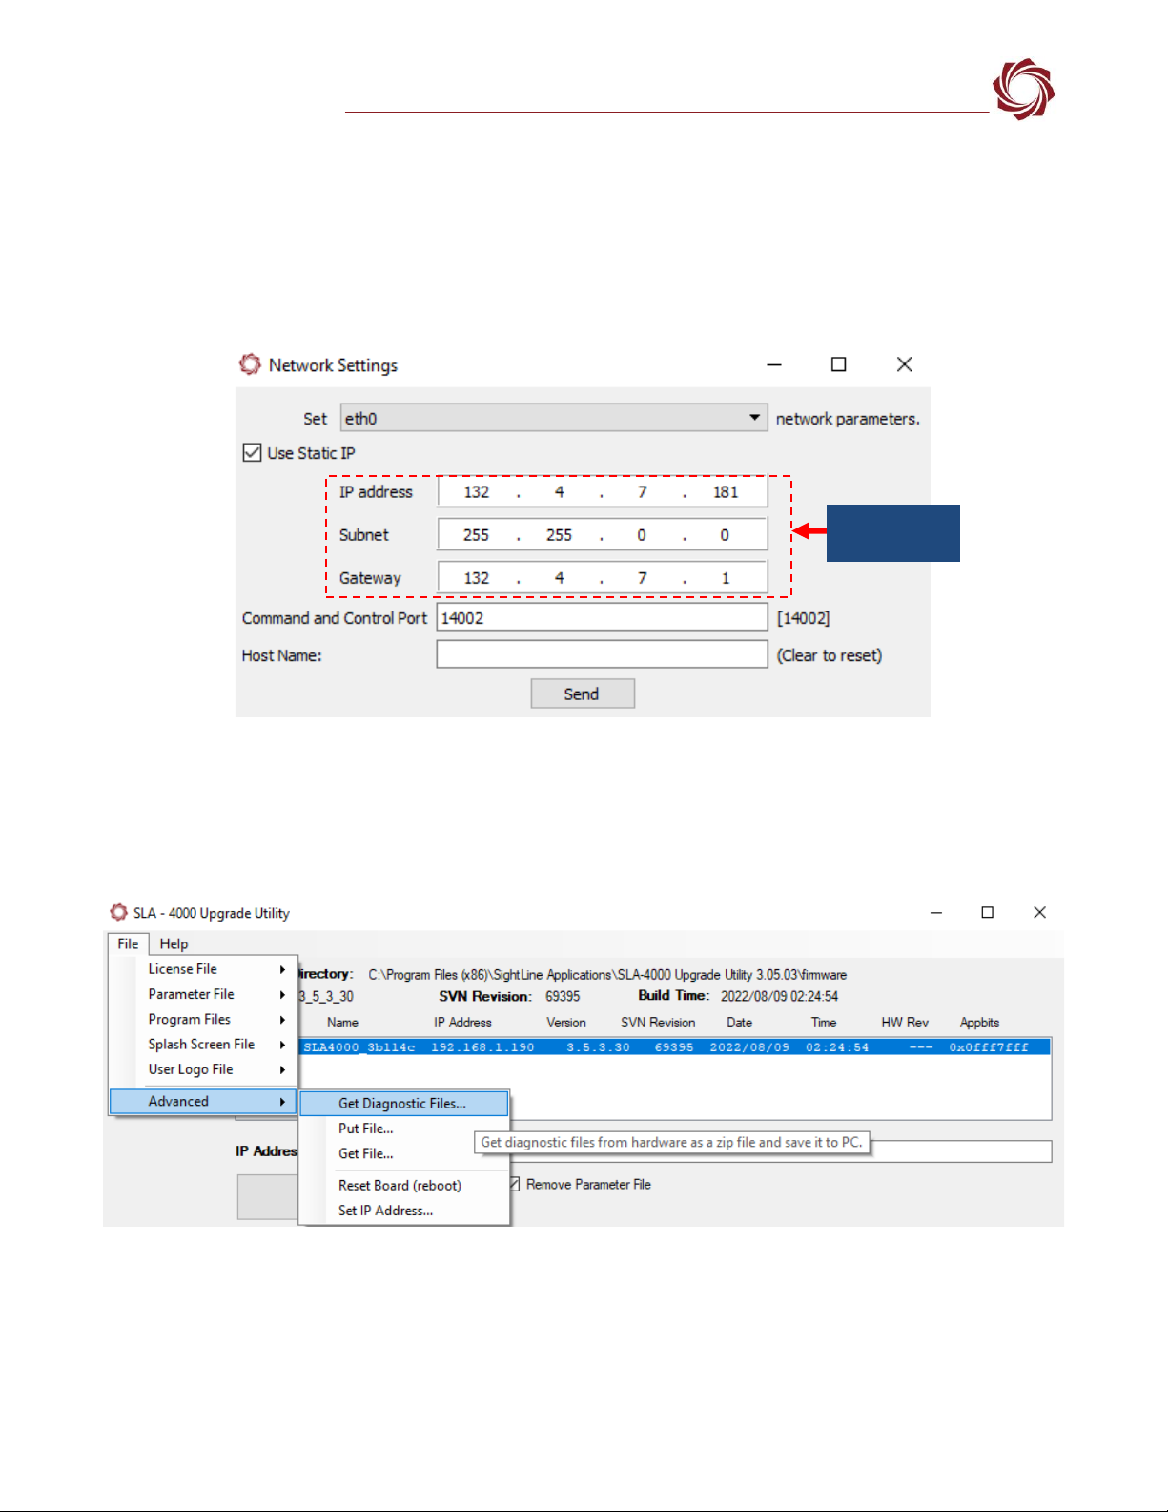Click the Gateway last octet field

(726, 578)
